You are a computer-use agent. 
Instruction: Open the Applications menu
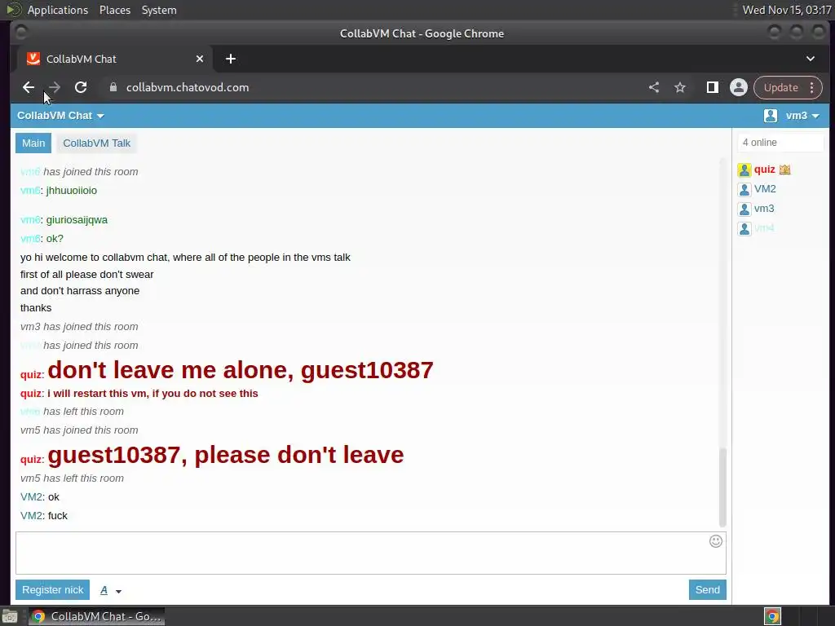coord(58,10)
